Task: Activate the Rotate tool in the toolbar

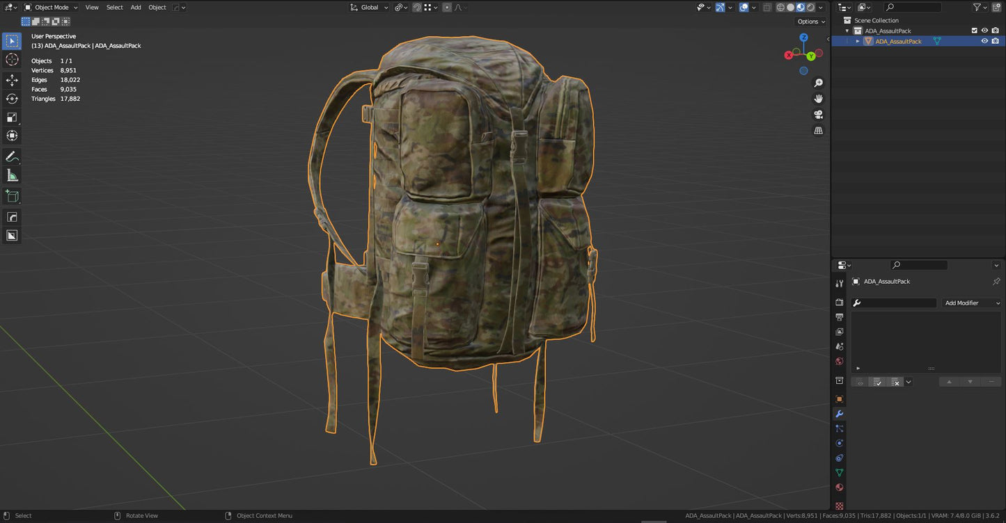Action: point(12,98)
